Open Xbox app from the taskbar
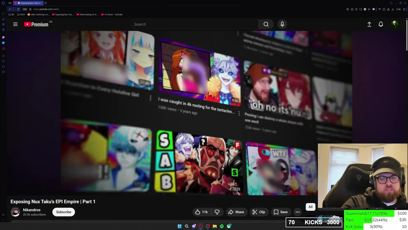The image size is (408, 230). coord(229,226)
